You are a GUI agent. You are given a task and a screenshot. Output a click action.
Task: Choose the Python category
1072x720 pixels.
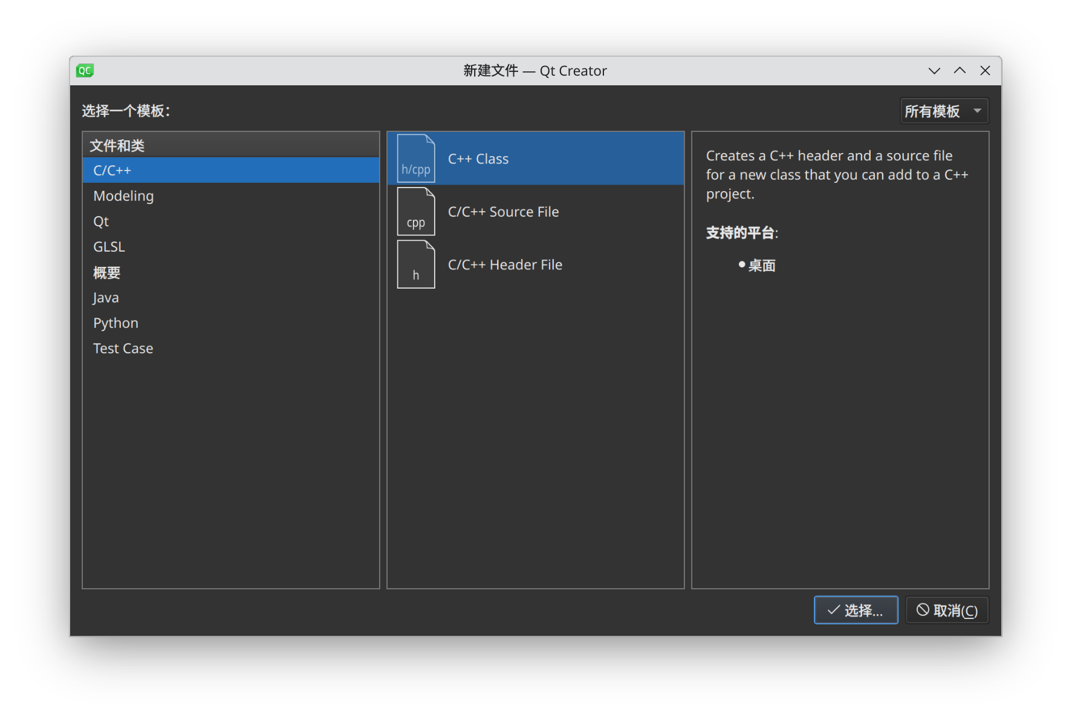[231, 323]
